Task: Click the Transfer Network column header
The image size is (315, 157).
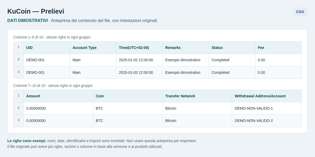Action: (197, 96)
